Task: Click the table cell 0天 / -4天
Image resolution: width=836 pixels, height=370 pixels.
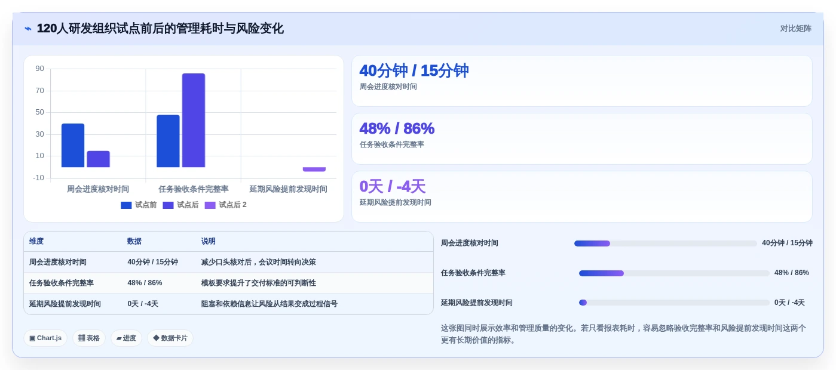Action: [x=143, y=304]
